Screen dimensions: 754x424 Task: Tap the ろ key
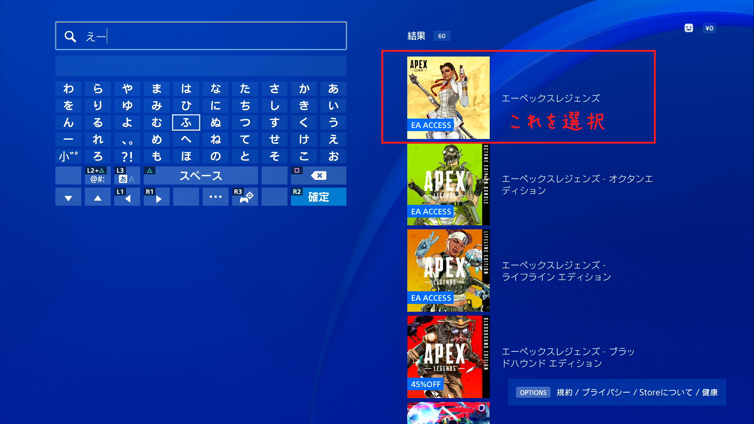click(x=98, y=156)
